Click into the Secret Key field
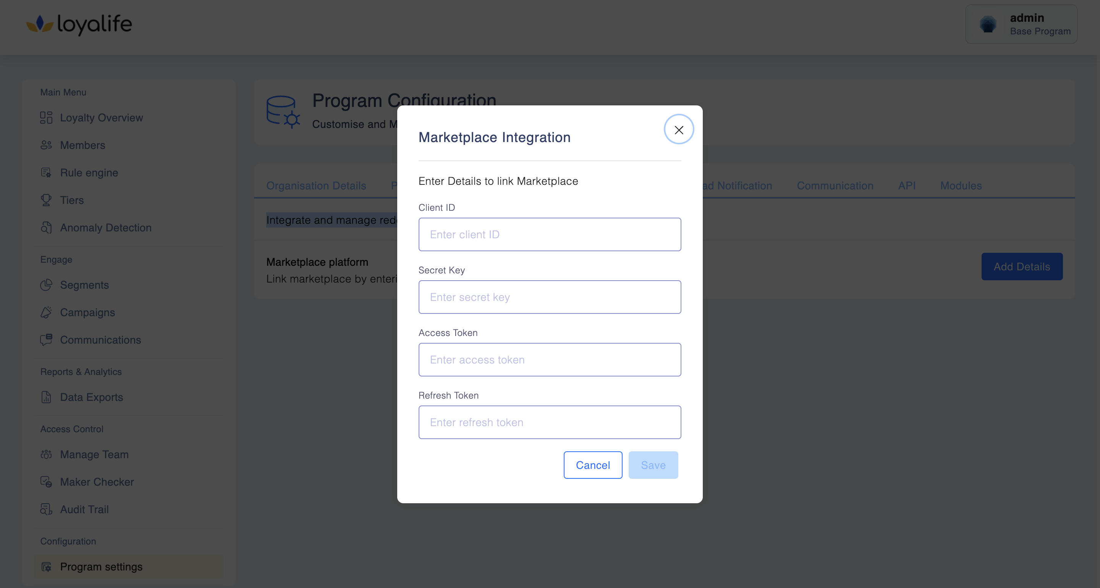This screenshot has height=588, width=1100. pyautogui.click(x=550, y=297)
